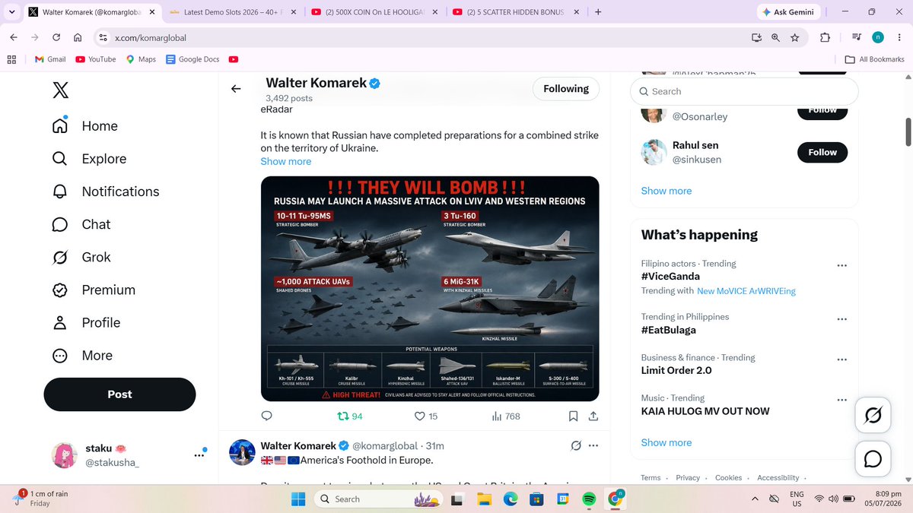Open the #ViceGanda trend

(x=670, y=277)
